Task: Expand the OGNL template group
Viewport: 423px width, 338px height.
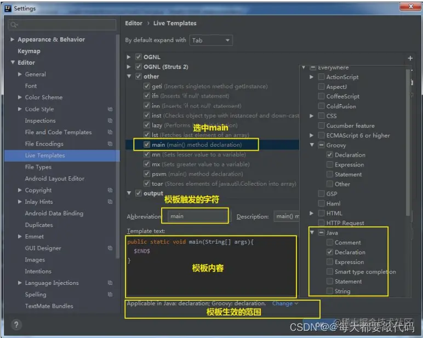Action: [129, 57]
